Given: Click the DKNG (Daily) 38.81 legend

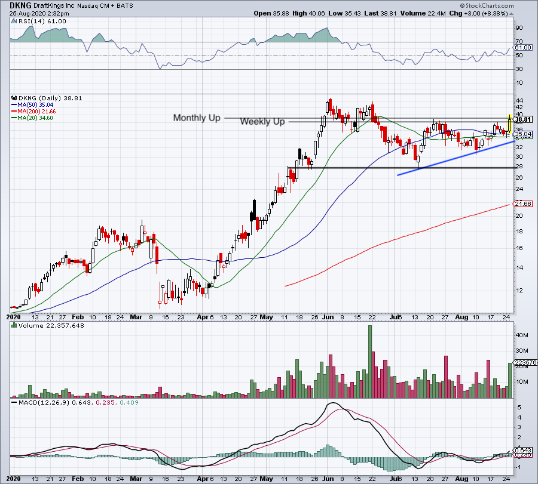Looking at the screenshot, I should 50,98.
